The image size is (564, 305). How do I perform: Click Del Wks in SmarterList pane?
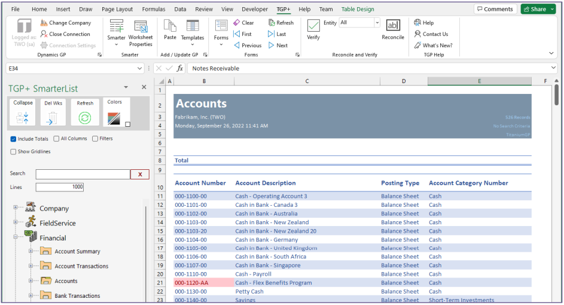53,112
